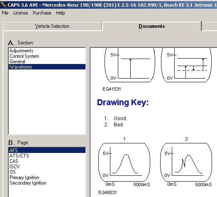
Task: Select OS in the Page list
Action: [47, 172]
